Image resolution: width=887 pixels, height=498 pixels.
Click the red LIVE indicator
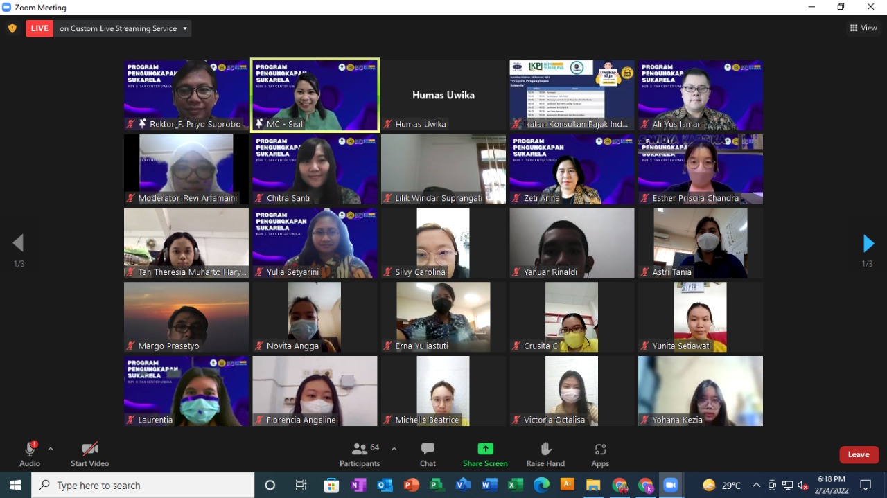(39, 28)
